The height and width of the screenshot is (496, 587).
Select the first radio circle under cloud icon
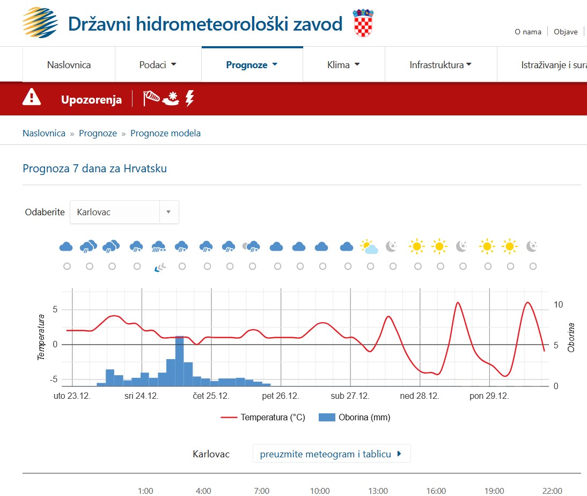coord(67,266)
